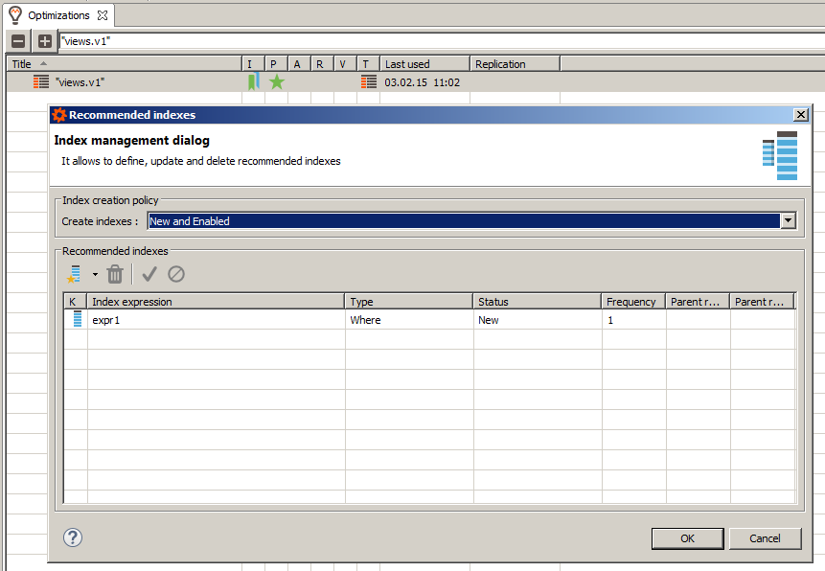825x571 pixels.
Task: Click the Create indexes dropdown arrow button
Action: 788,221
